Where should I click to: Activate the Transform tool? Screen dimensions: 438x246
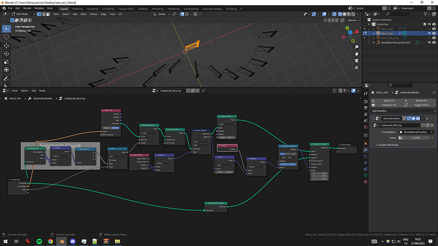pos(6,70)
